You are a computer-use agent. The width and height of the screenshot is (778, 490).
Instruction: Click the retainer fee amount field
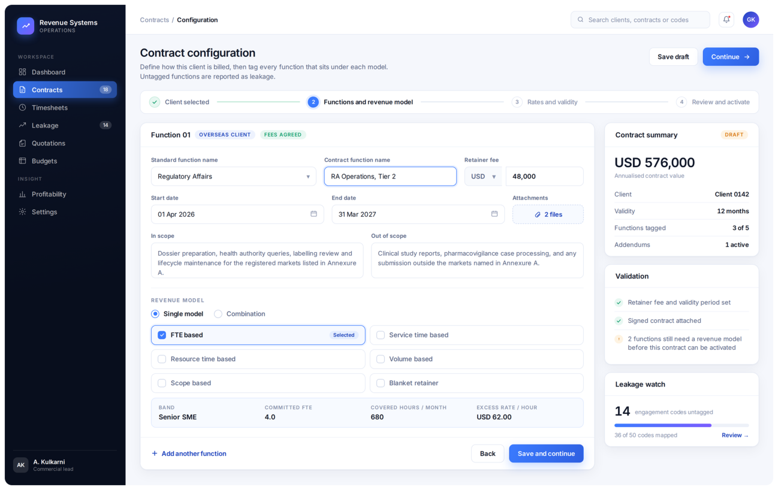tap(544, 176)
